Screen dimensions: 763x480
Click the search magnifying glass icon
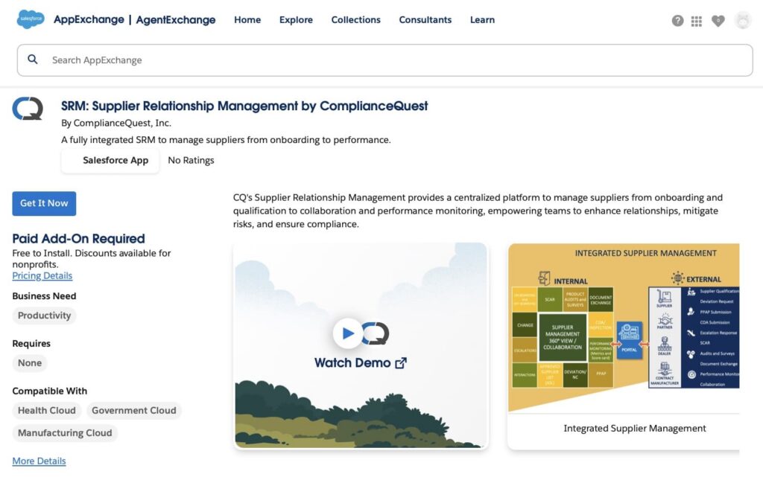33,60
